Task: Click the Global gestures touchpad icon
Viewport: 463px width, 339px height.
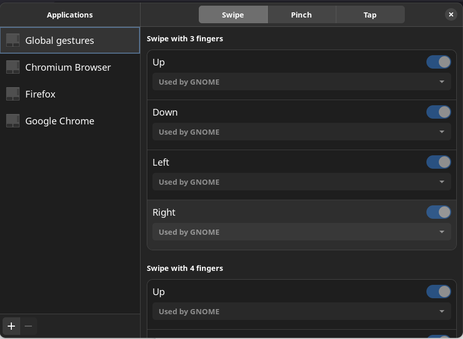Action: [13, 41]
